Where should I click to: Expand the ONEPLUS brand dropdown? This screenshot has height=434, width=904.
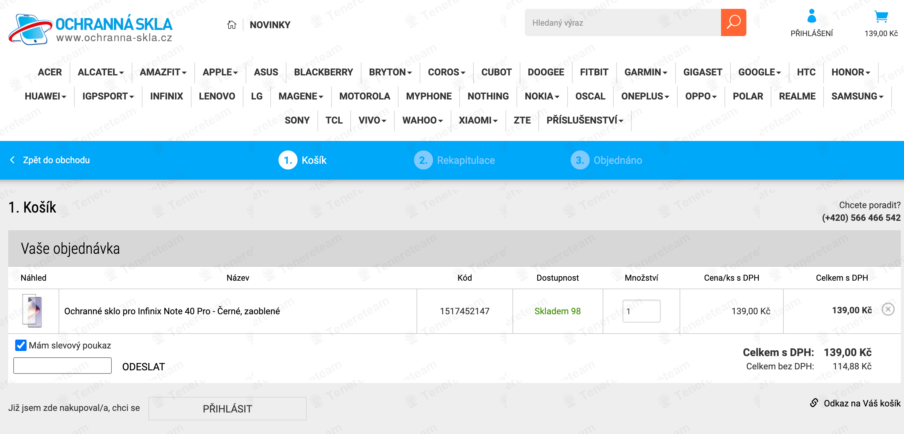(x=645, y=96)
